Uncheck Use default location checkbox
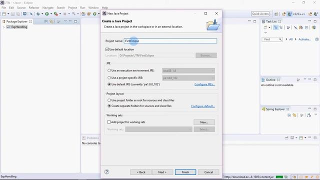 [107, 49]
